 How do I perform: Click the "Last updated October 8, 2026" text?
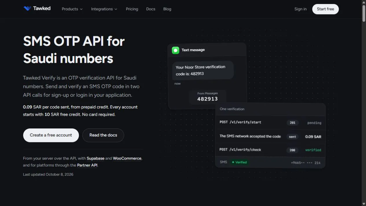tap(48, 174)
